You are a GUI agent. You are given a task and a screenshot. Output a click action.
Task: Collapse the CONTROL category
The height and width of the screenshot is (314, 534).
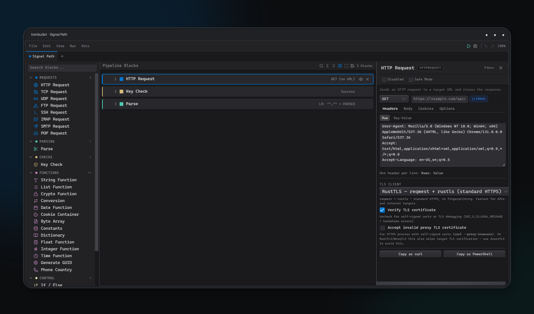(31, 278)
